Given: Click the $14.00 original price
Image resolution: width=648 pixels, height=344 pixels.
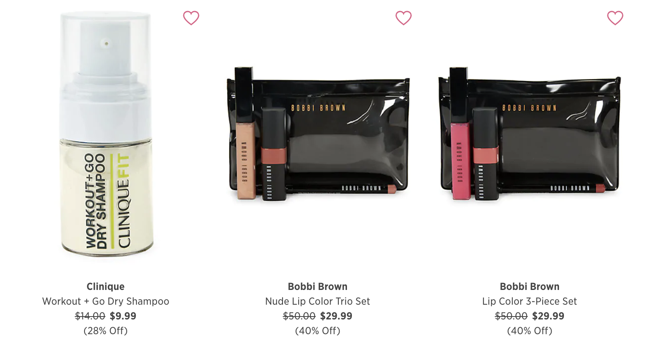Looking at the screenshot, I should click(90, 316).
